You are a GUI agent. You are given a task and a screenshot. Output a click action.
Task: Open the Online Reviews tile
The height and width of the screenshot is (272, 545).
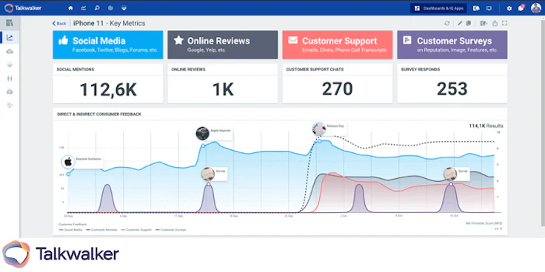click(x=222, y=45)
